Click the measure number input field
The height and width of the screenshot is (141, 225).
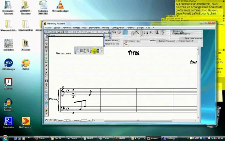coord(84,121)
